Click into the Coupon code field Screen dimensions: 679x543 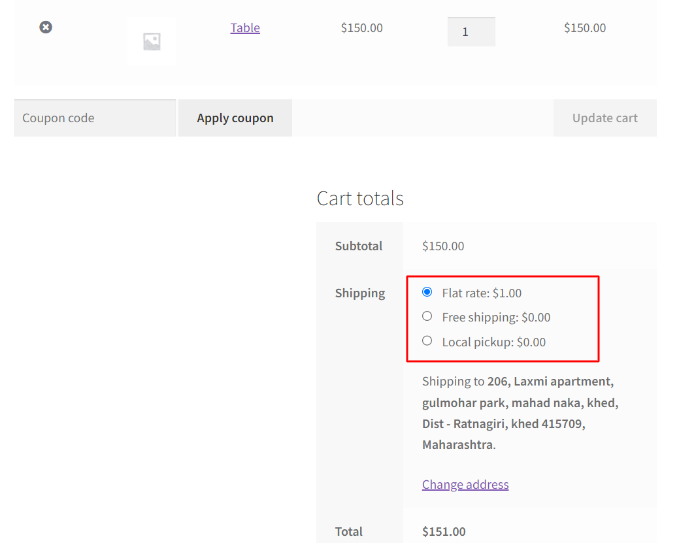[x=95, y=118]
